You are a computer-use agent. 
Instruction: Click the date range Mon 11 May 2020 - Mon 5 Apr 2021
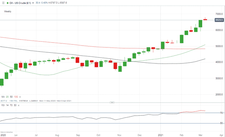55,101
